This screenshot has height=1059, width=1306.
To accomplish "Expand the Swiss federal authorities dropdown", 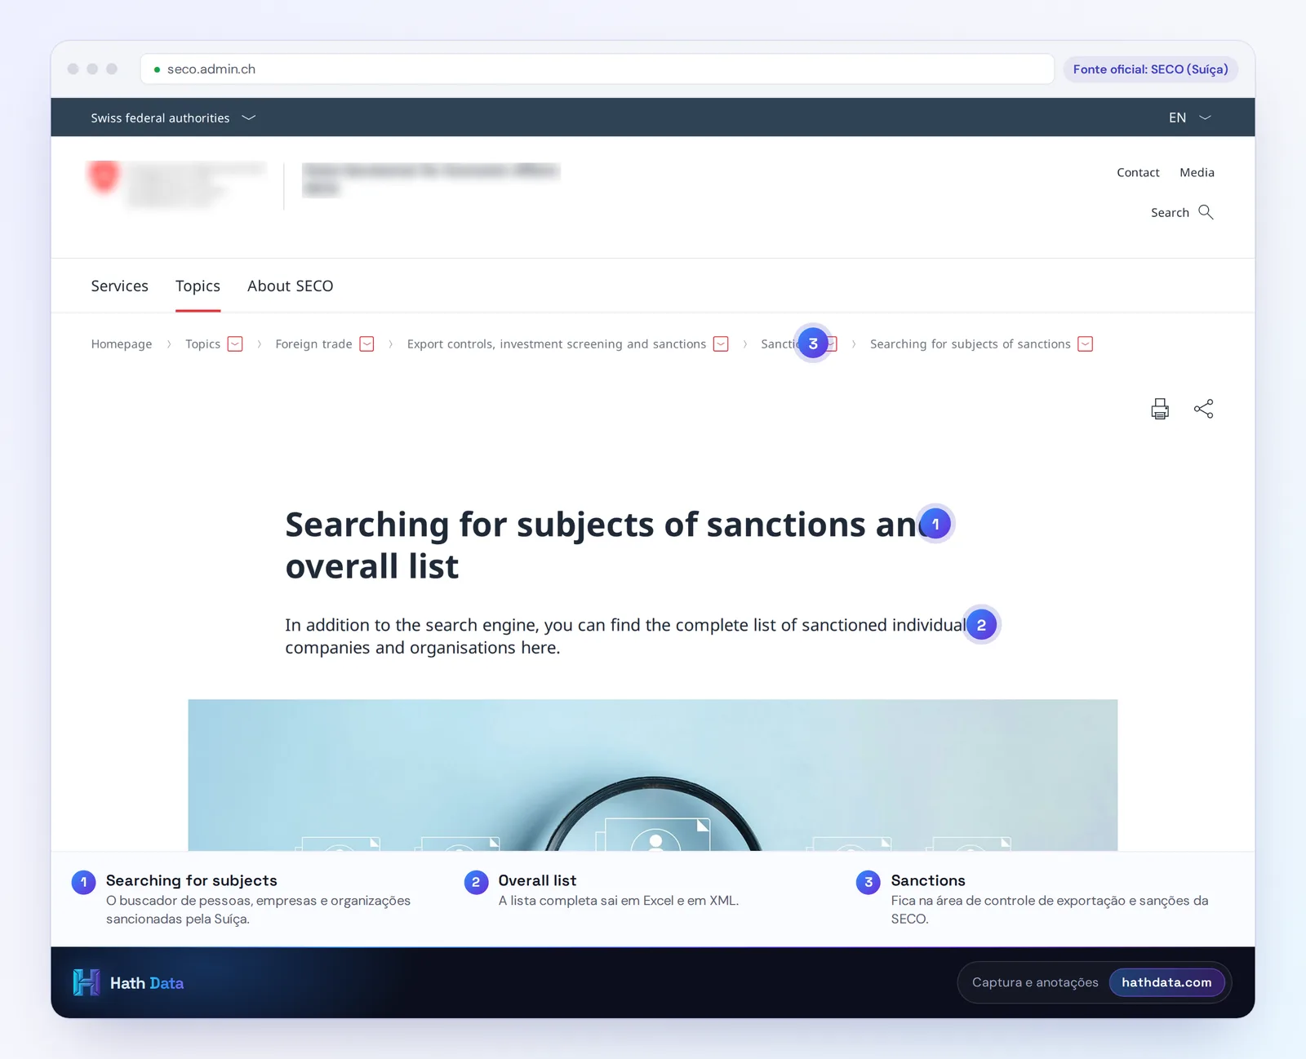I will (x=173, y=117).
